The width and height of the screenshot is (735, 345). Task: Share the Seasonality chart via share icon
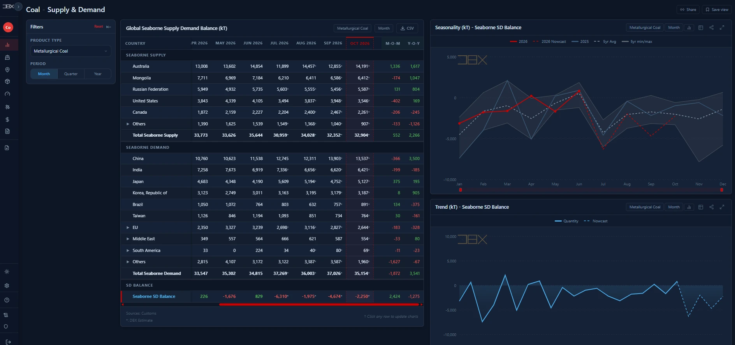click(x=711, y=28)
